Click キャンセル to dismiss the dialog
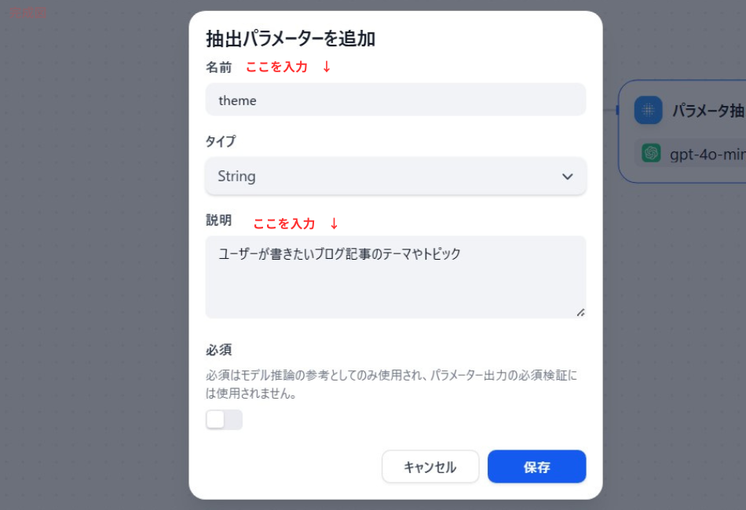This screenshot has width=746, height=510. pyautogui.click(x=430, y=467)
